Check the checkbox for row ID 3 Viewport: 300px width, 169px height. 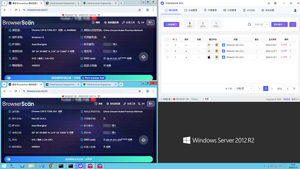point(167,45)
